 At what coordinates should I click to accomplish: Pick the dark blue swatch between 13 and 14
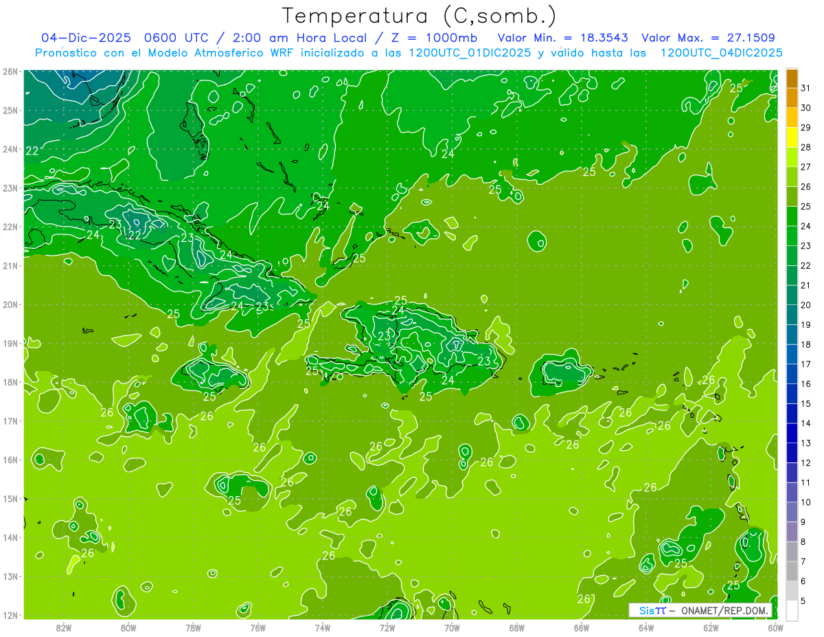click(x=792, y=433)
